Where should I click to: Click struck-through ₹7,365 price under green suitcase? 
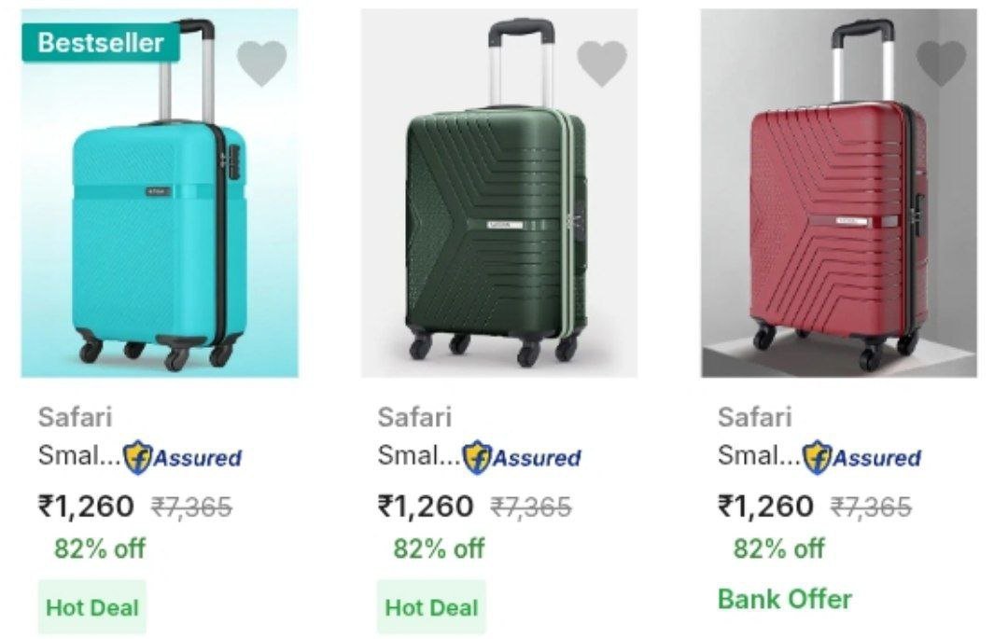pyautogui.click(x=531, y=507)
